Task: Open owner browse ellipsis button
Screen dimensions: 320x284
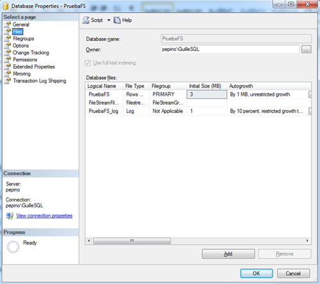Action: point(307,49)
